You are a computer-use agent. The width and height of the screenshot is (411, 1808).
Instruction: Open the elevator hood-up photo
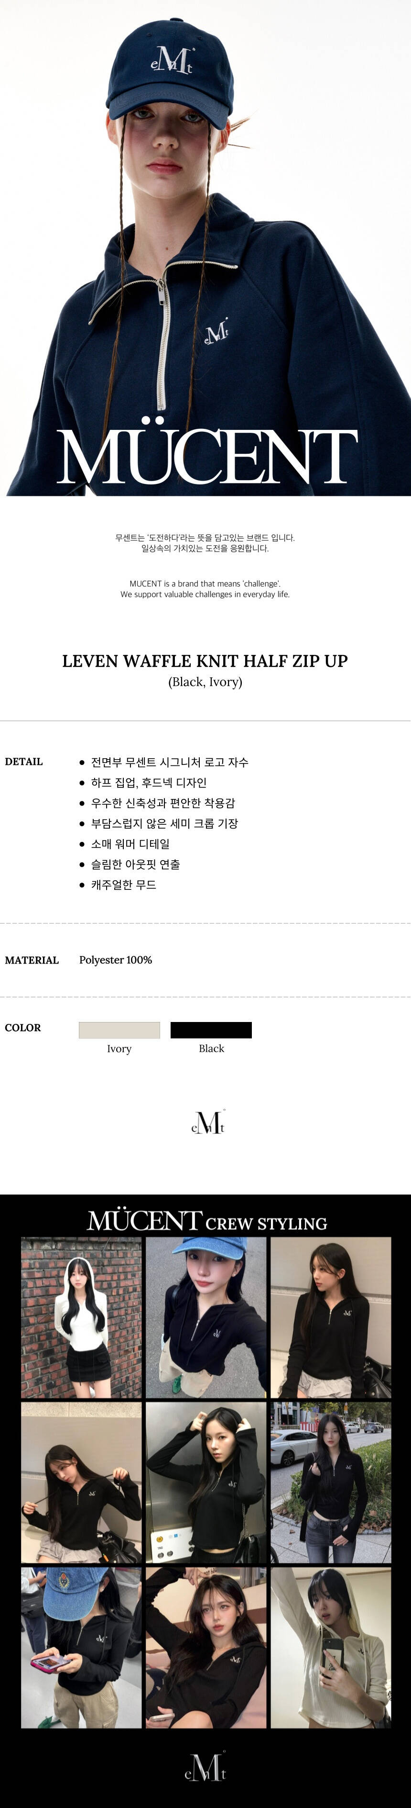click(206, 1482)
